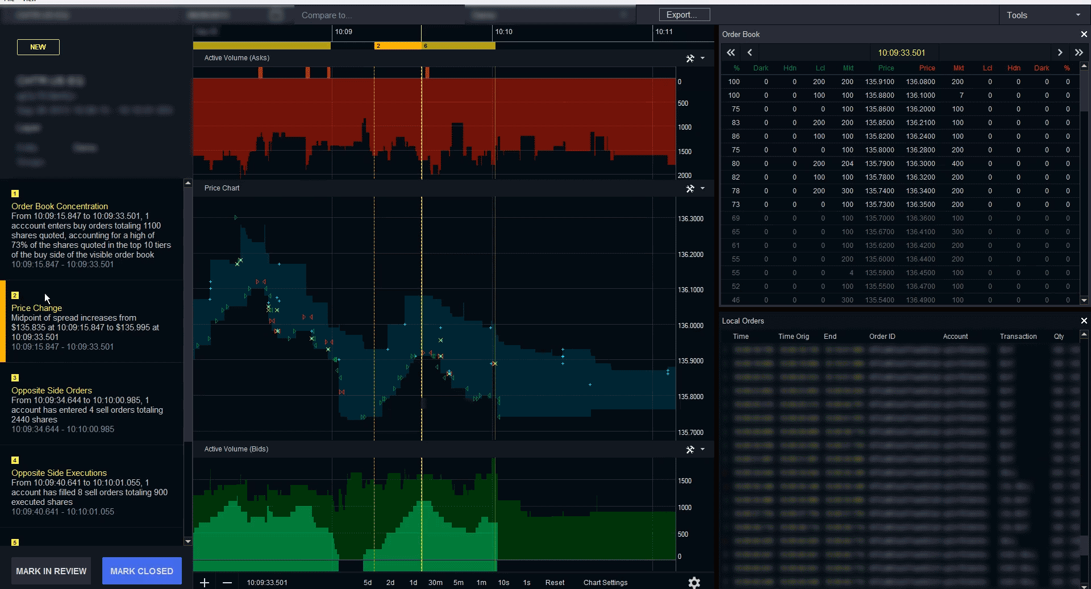Set time range to 10s

[503, 583]
